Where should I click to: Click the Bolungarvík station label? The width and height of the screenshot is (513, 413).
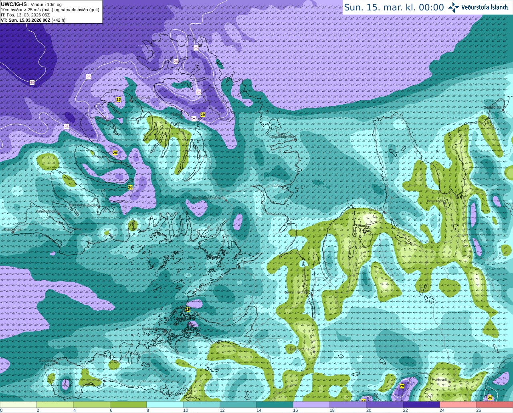click(x=140, y=98)
